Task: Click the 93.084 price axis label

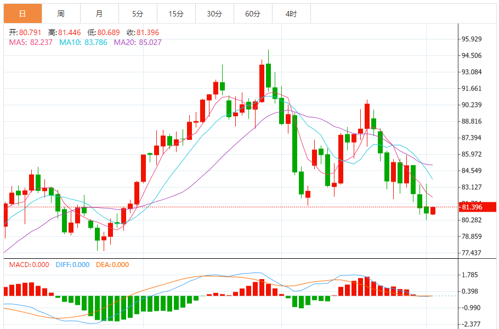Action: coord(472,72)
